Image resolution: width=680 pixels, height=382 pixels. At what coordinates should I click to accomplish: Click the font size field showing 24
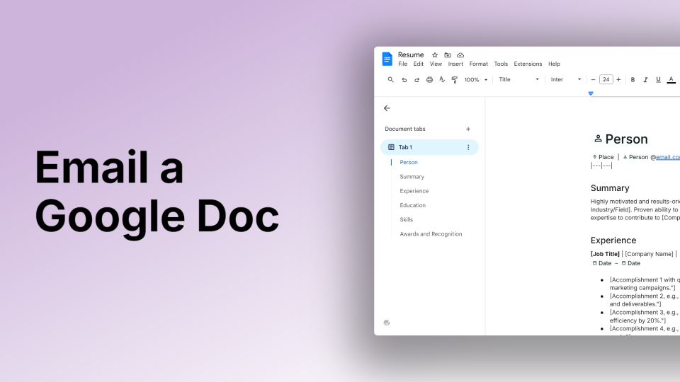tap(606, 80)
